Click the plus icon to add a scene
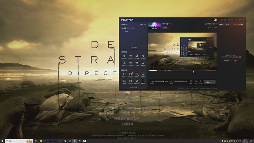Image resolution: width=254 pixels, height=143 pixels. tap(145, 28)
